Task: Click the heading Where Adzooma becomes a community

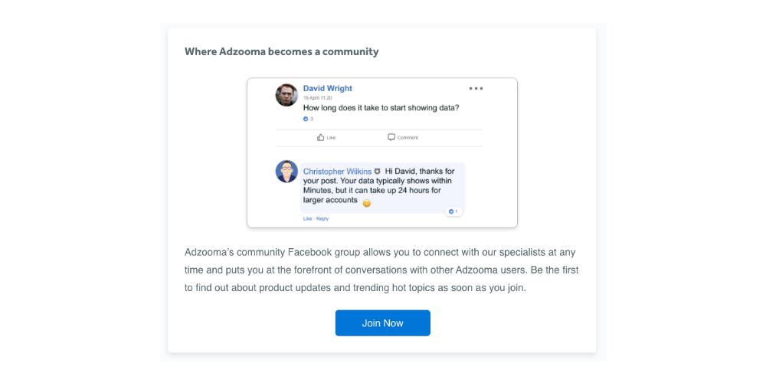Action: pyautogui.click(x=281, y=51)
